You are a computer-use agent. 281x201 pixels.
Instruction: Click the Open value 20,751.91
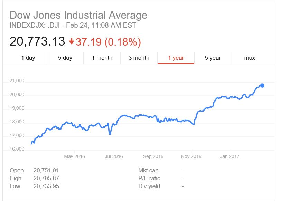click(x=46, y=170)
